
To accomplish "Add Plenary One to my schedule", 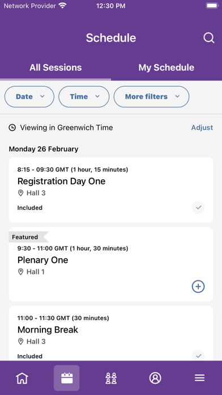I will (198, 287).
